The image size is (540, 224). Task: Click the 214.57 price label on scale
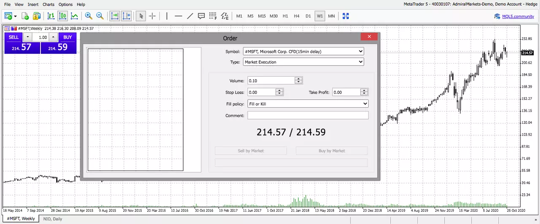pyautogui.click(x=528, y=53)
